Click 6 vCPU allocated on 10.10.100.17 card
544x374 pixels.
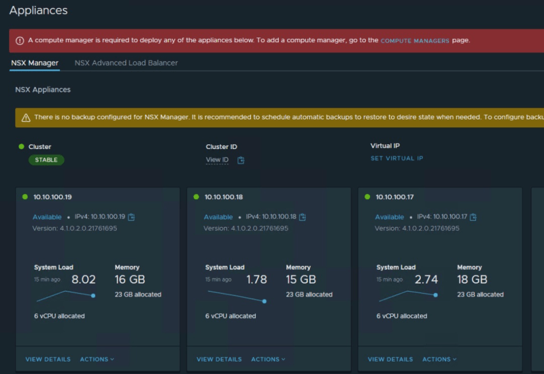click(402, 316)
